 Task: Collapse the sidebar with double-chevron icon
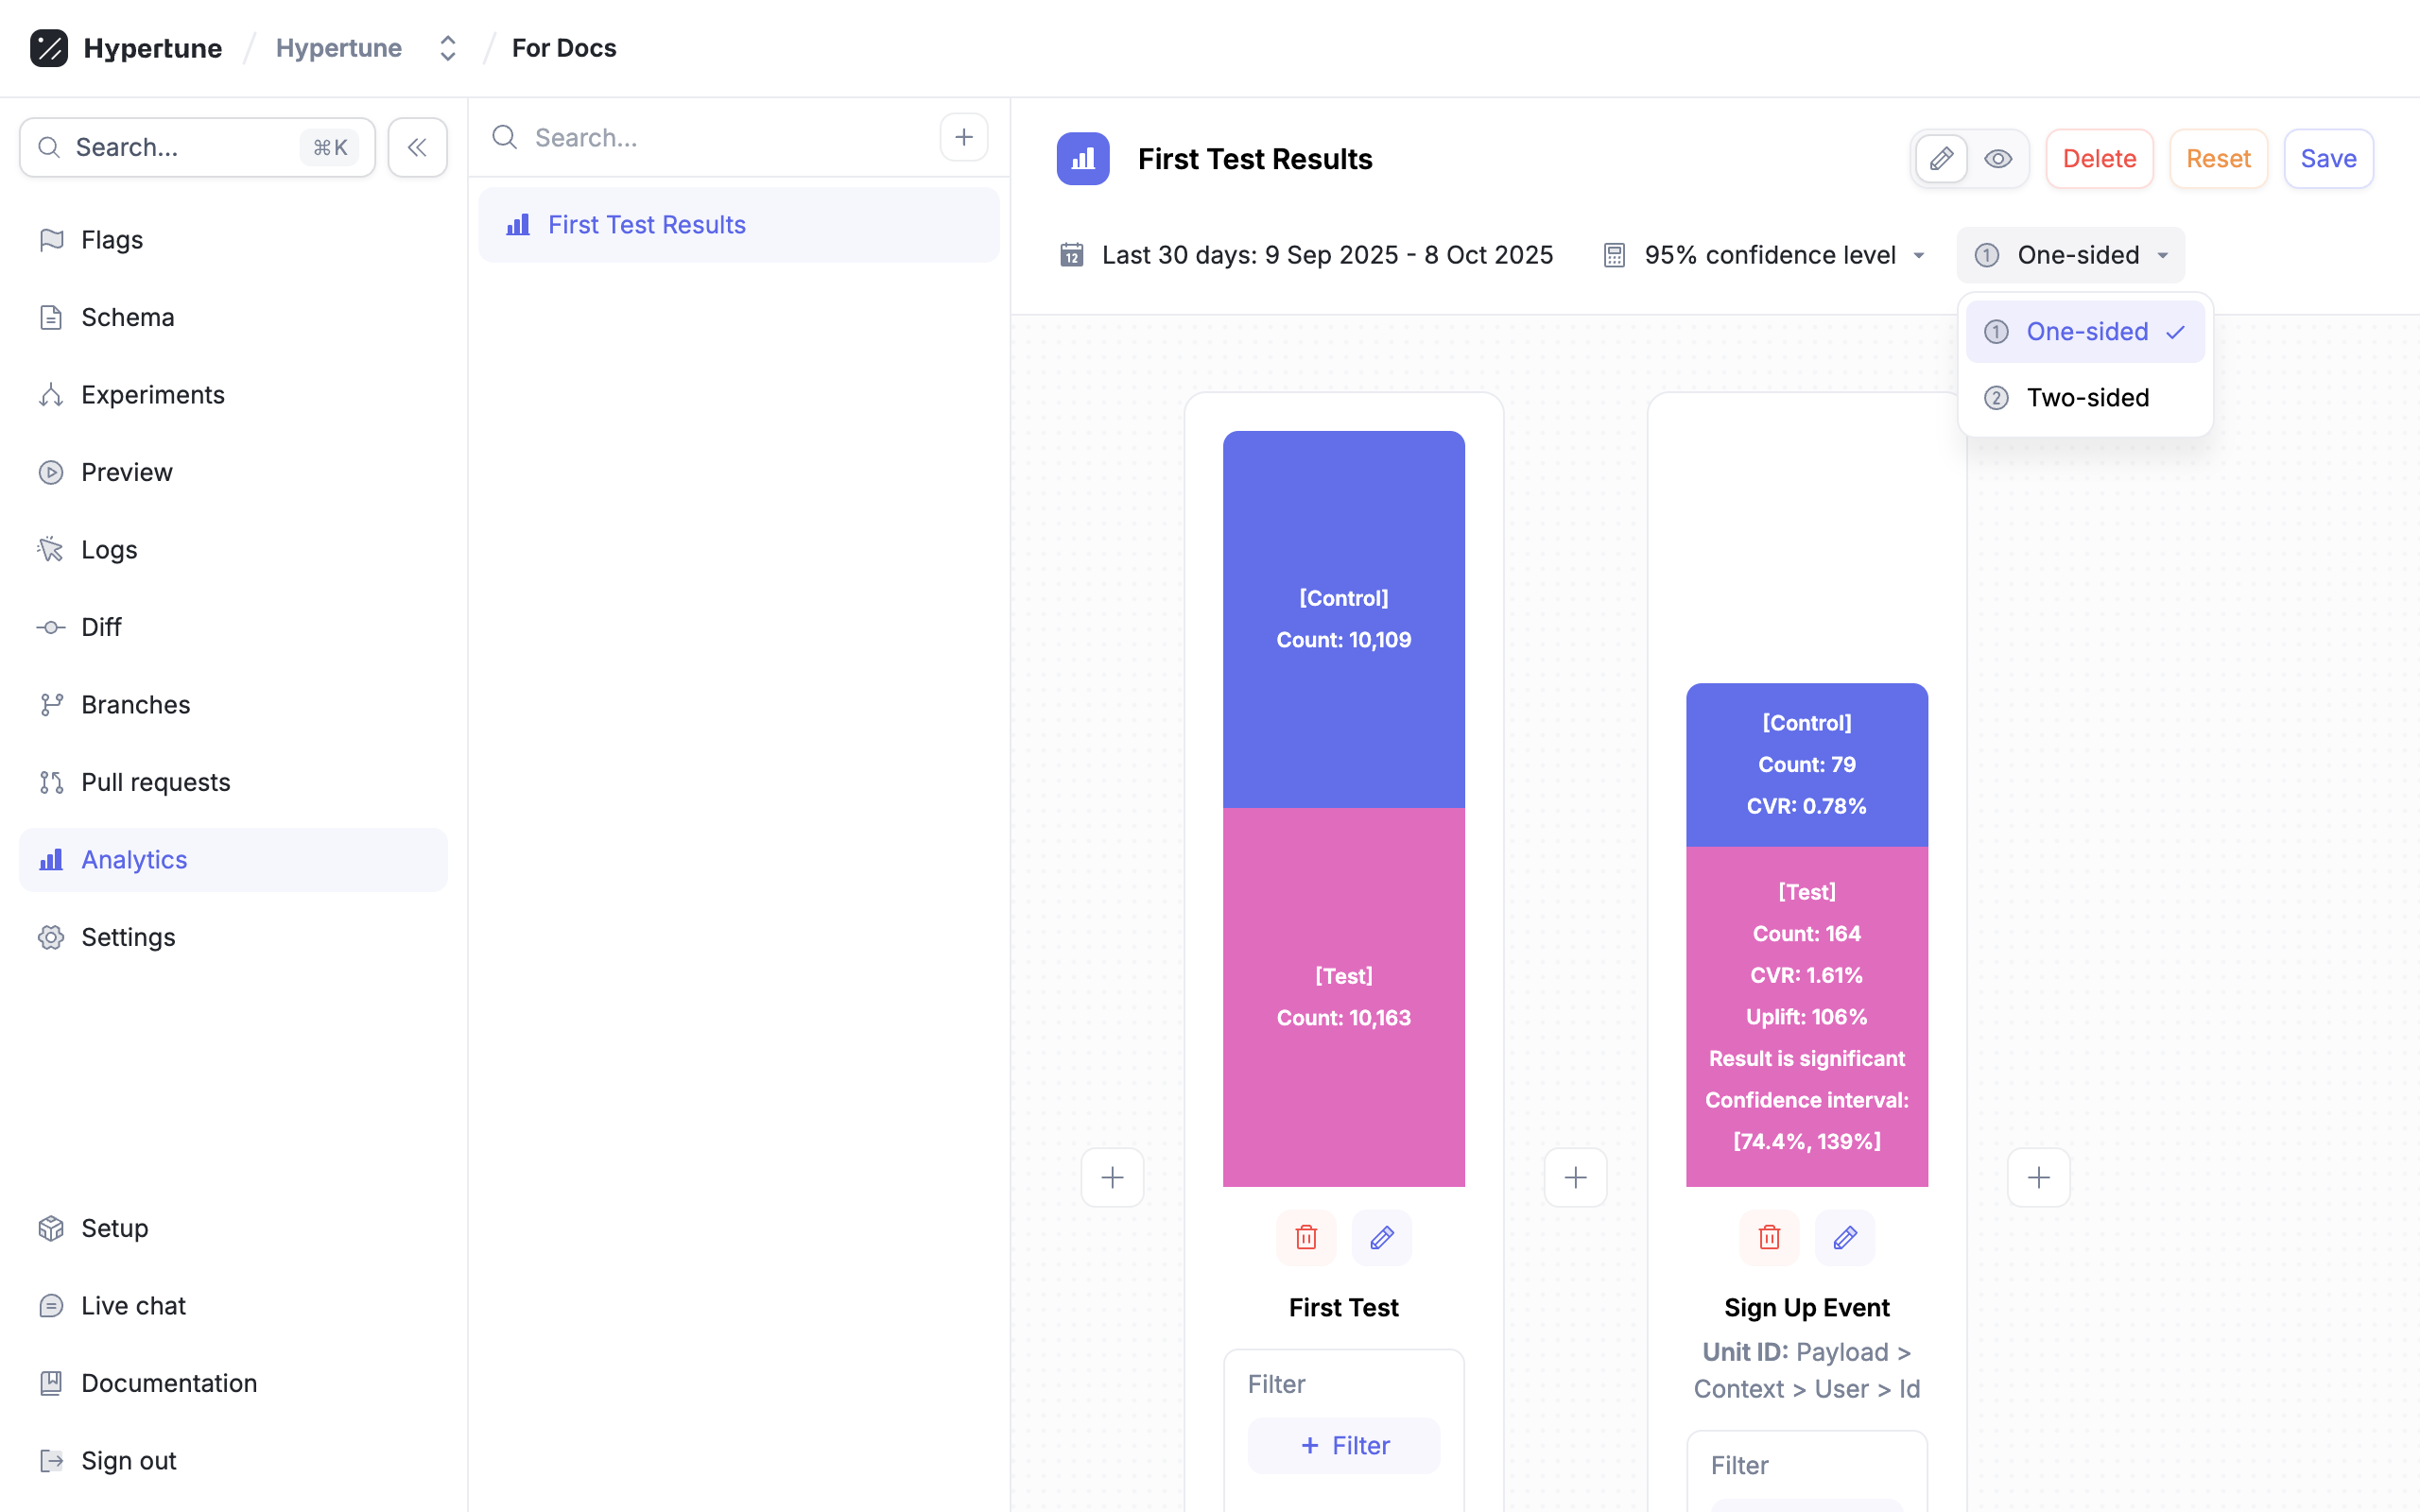(417, 147)
